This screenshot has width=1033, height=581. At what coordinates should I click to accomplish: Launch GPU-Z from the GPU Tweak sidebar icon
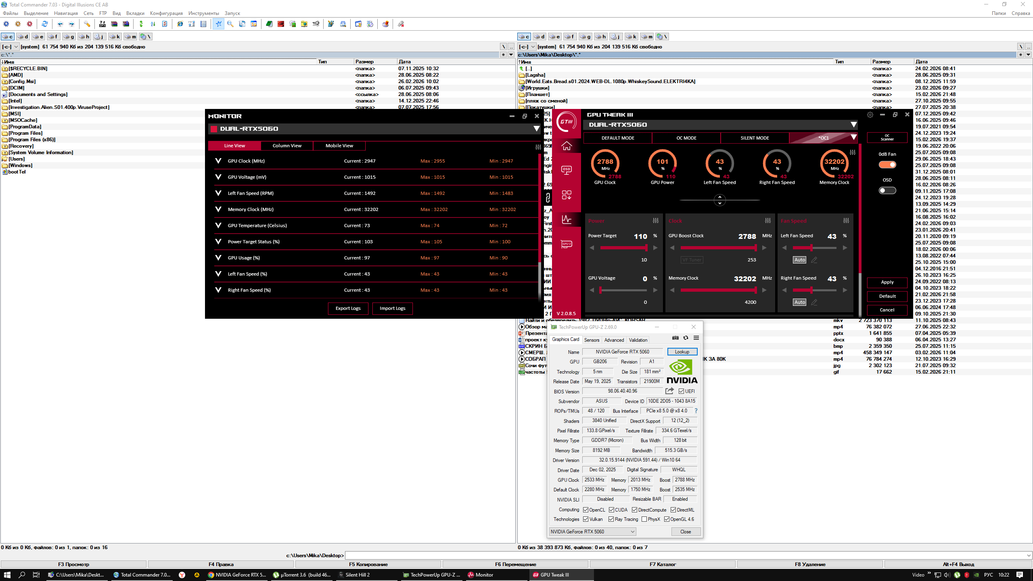pos(567,244)
